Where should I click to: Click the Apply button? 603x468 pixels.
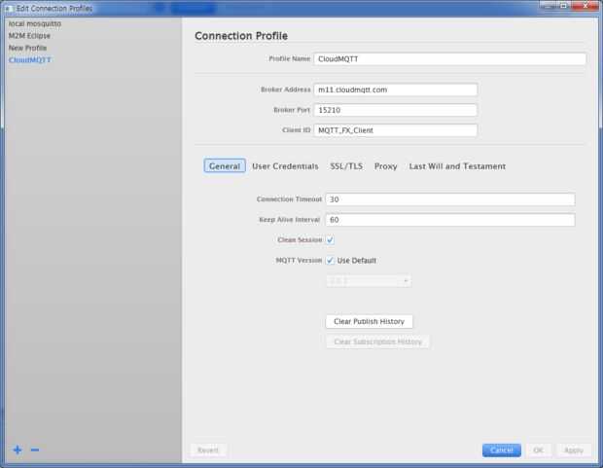coord(574,450)
